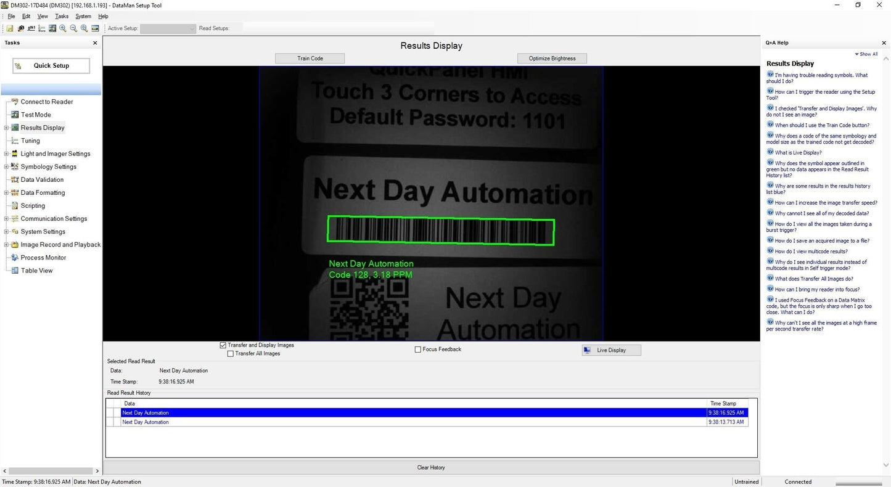891x487 pixels.
Task: Expand the System Settings node
Action: 7,231
